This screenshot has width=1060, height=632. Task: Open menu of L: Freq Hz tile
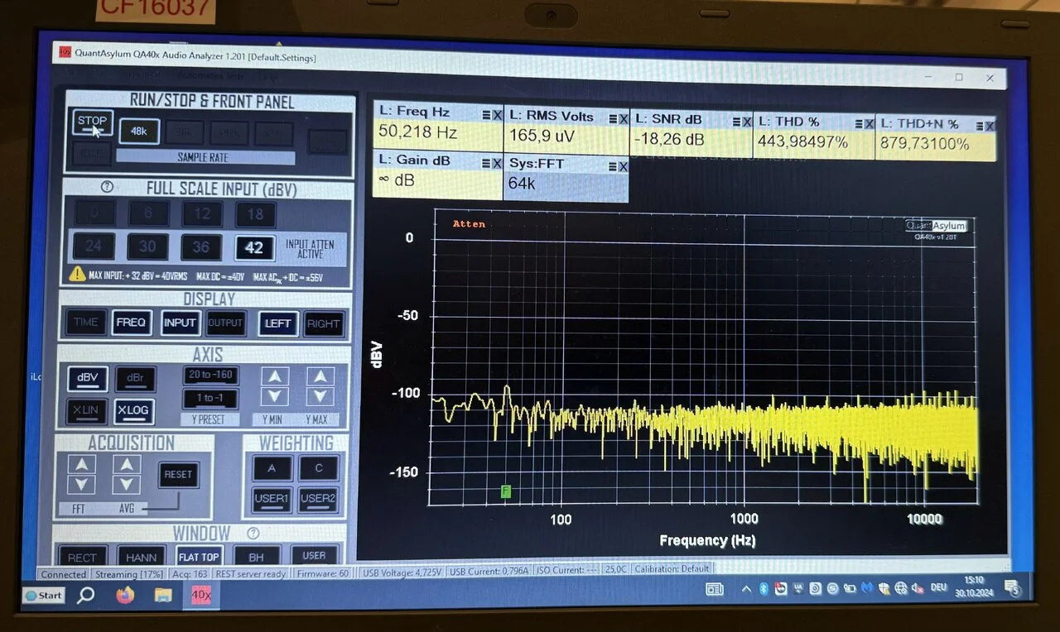pyautogui.click(x=486, y=115)
